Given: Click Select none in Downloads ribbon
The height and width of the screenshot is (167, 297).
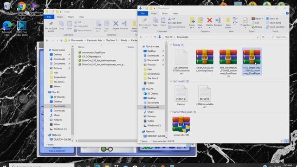Looking at the screenshot, I should tap(273, 23).
